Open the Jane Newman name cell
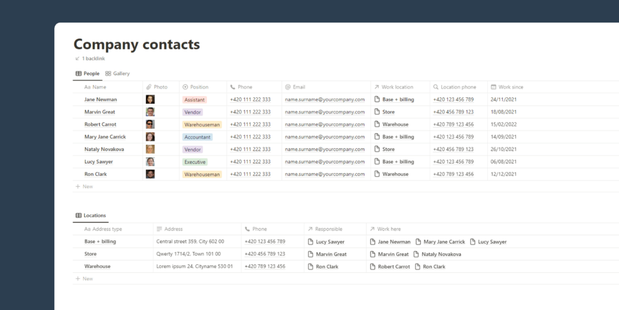Viewport: 619px width, 310px height. pos(100,99)
